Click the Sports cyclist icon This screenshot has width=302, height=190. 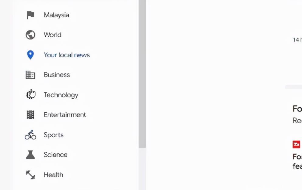[x=30, y=135]
